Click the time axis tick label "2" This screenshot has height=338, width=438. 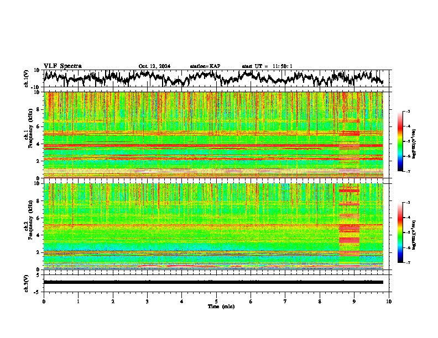click(113, 302)
